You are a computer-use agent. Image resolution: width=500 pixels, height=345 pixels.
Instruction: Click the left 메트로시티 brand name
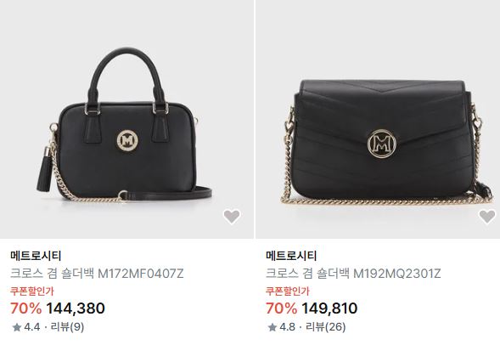[x=36, y=255]
